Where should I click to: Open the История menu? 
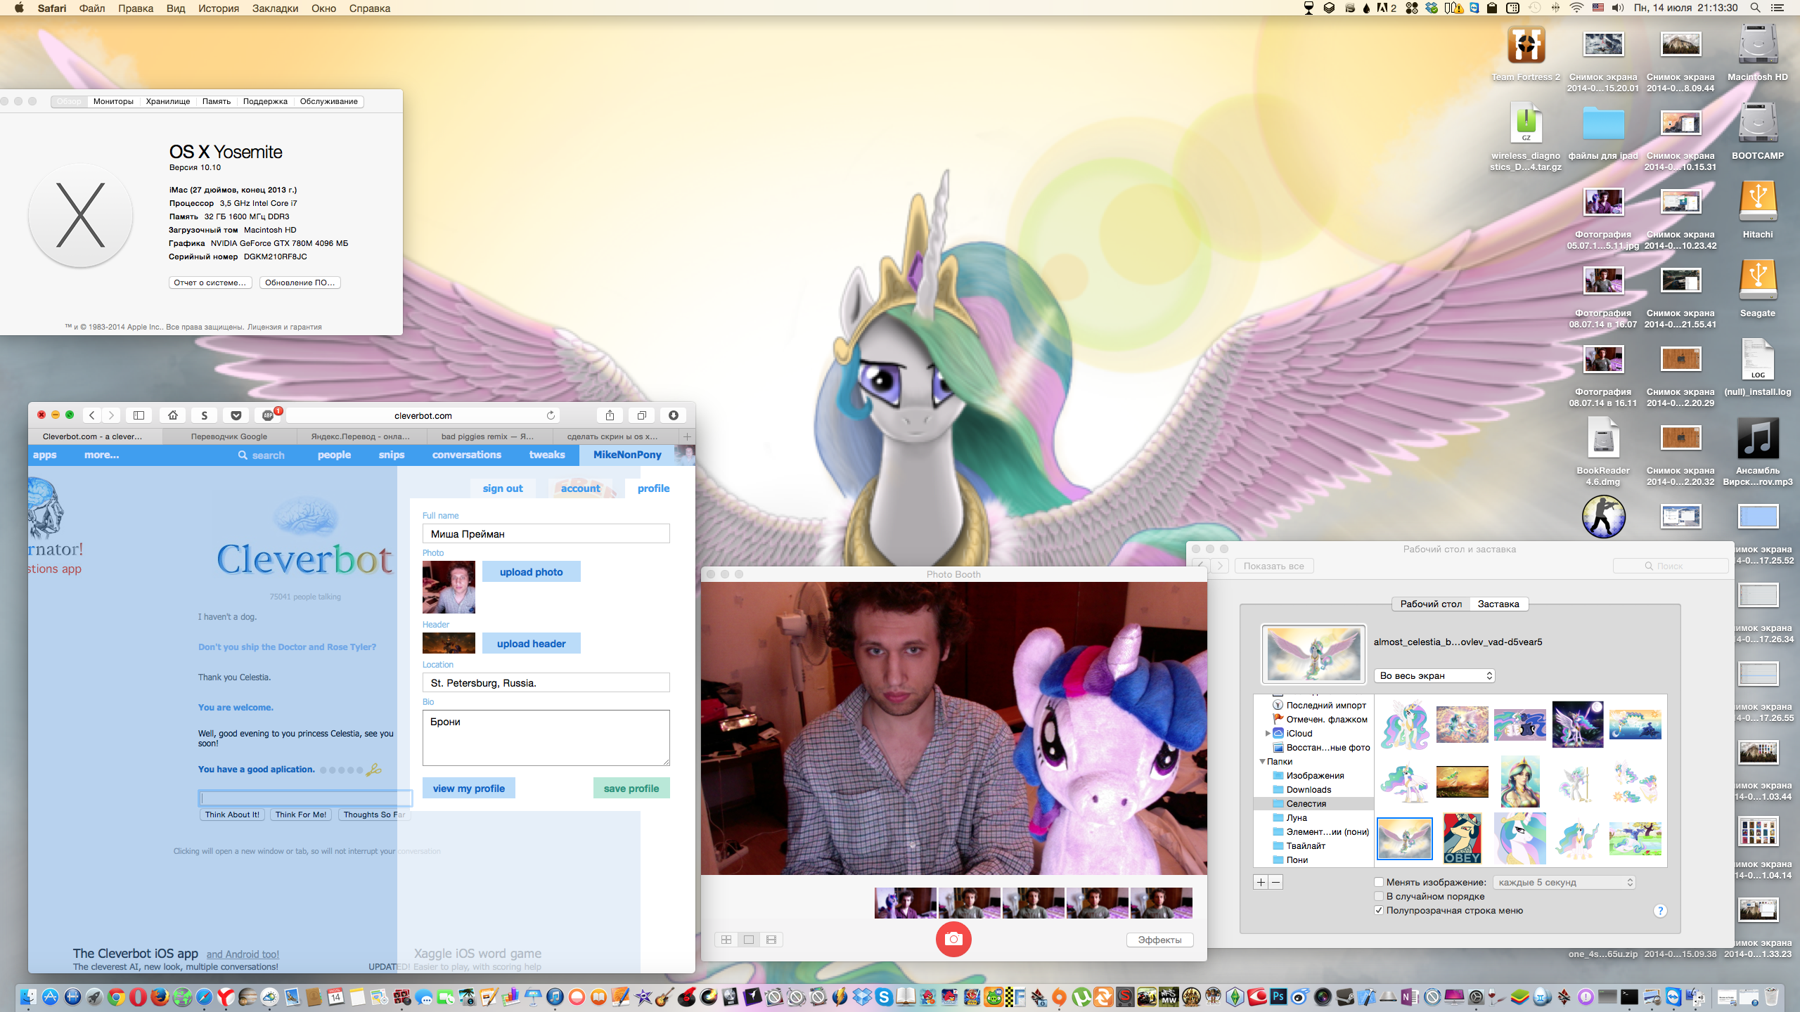pyautogui.click(x=219, y=8)
